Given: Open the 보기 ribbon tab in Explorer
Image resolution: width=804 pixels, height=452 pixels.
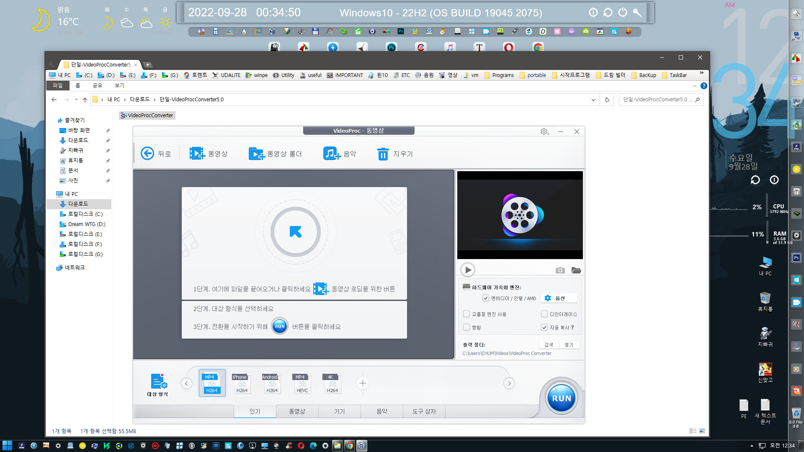Looking at the screenshot, I should [119, 85].
